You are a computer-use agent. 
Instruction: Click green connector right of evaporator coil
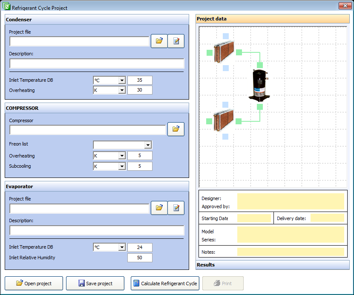(239, 121)
